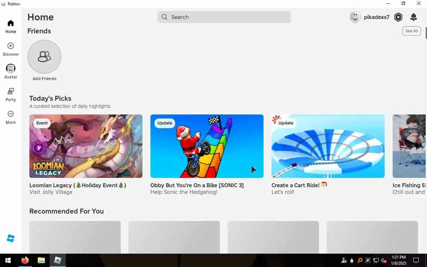The width and height of the screenshot is (427, 267).
Task: Click the Loomian Legacy Holiday Event title
Action: click(x=78, y=185)
